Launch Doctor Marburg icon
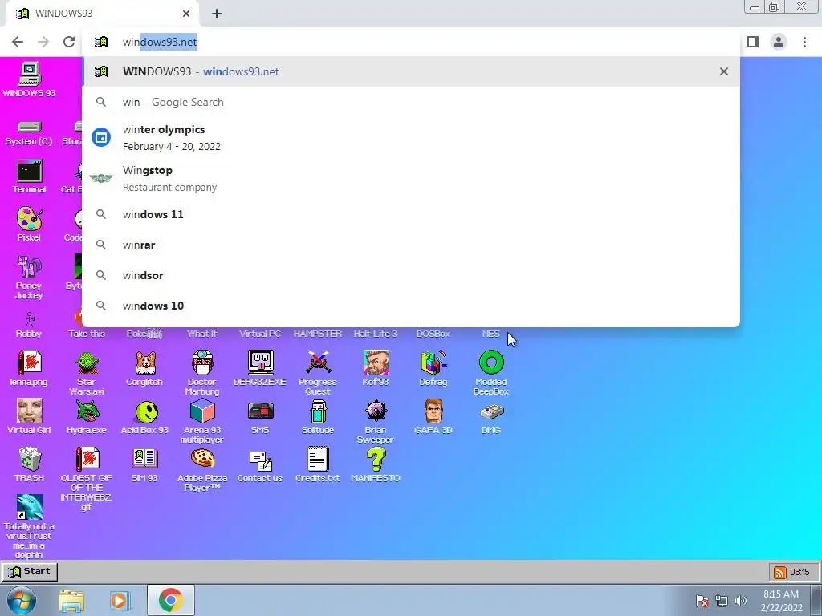822x616 pixels. [x=202, y=373]
